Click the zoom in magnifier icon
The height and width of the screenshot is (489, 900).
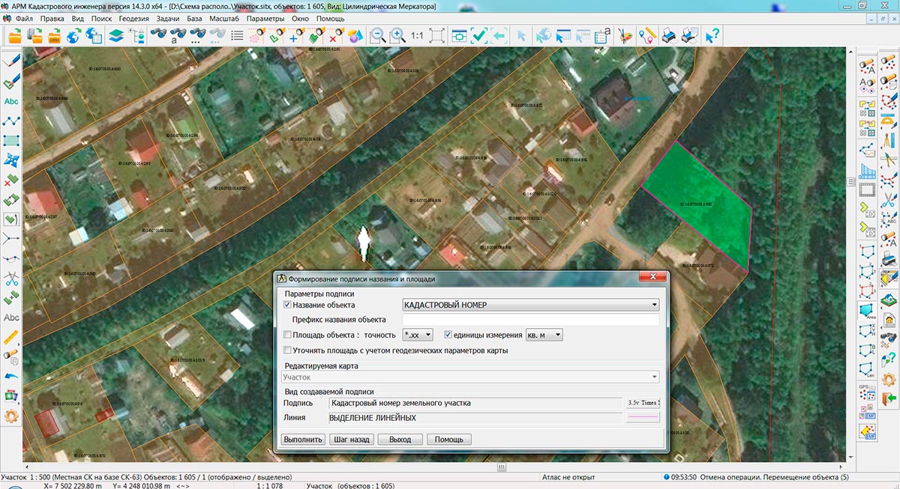click(x=397, y=35)
